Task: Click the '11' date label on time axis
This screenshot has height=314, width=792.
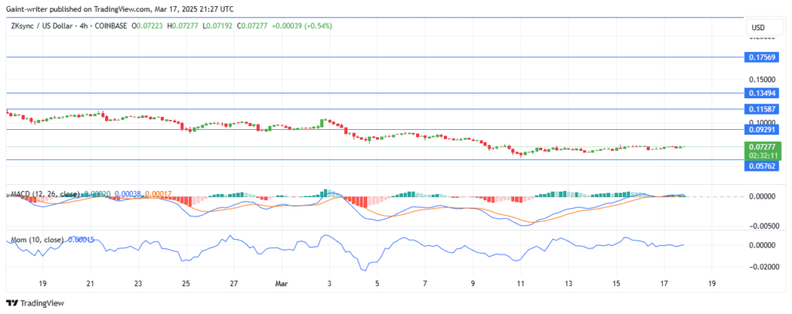Action: 521,283
